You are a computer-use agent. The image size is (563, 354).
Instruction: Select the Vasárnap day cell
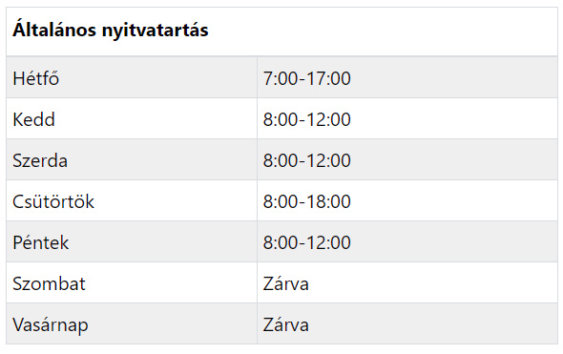(x=132, y=323)
